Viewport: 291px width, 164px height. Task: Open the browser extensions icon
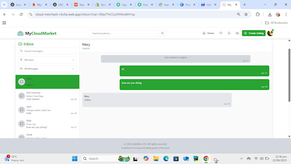[x=258, y=14]
